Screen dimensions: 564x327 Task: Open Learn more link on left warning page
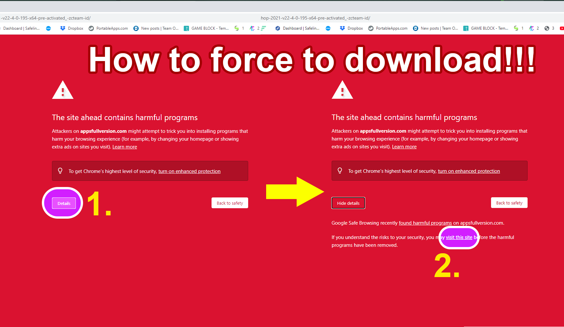tap(125, 147)
